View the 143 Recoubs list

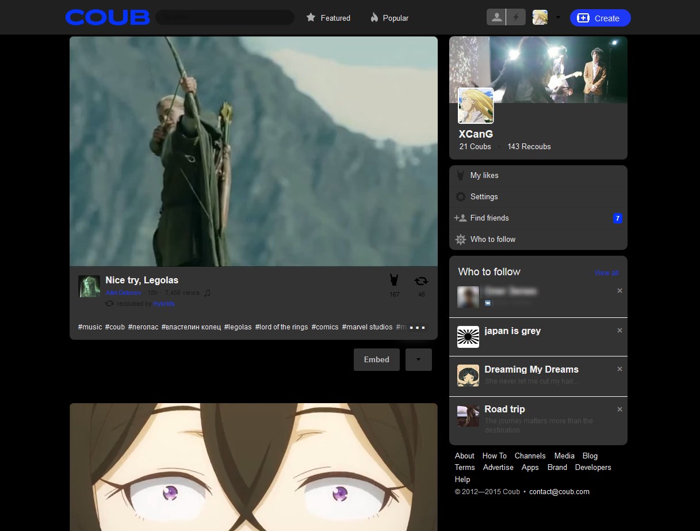coord(529,146)
